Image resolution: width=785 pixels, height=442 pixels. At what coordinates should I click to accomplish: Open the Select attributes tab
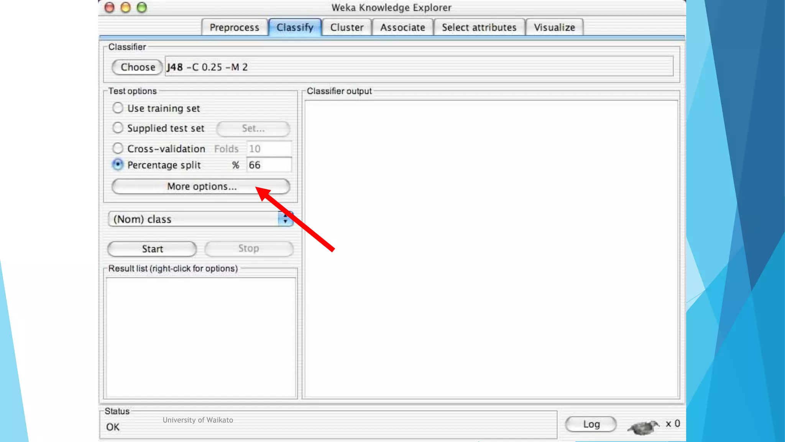479,27
